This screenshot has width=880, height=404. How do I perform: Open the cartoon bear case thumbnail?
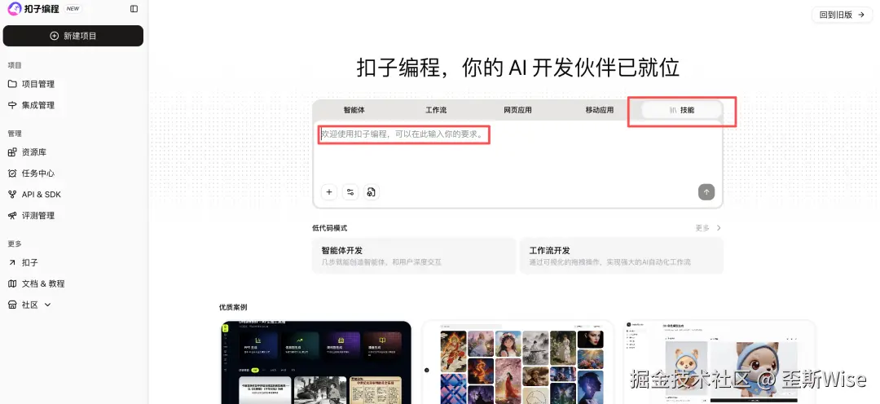coord(719,362)
